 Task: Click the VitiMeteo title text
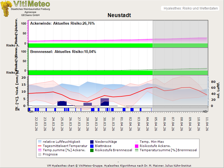pyautogui.click(x=32, y=4)
